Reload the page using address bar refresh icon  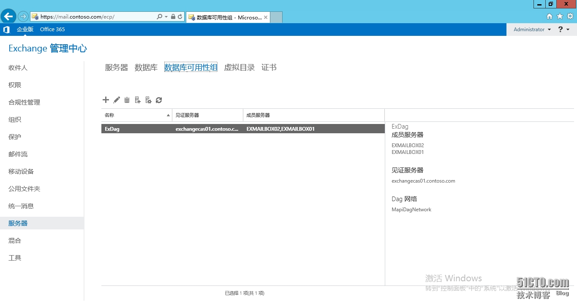(180, 16)
